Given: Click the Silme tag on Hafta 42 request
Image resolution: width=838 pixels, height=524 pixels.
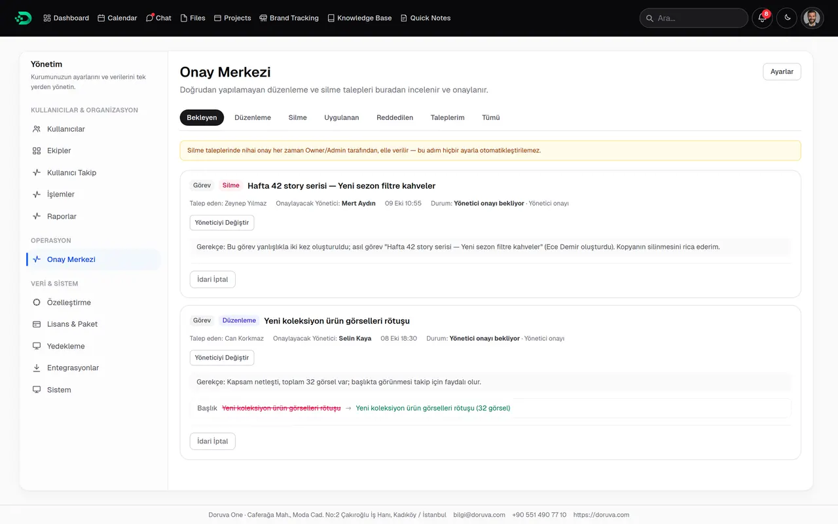Looking at the screenshot, I should pyautogui.click(x=231, y=185).
